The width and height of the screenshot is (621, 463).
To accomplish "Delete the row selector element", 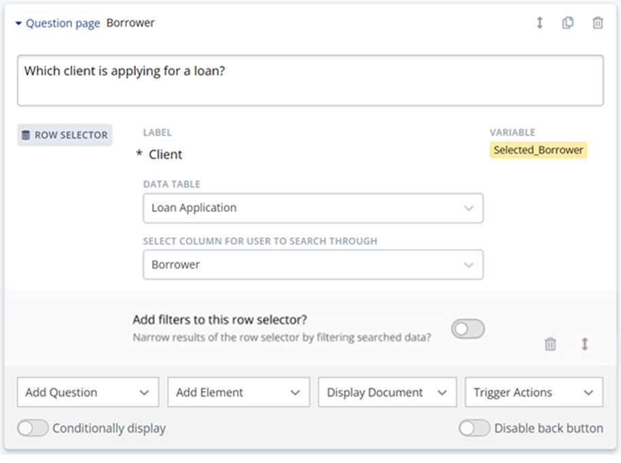I will tap(550, 344).
